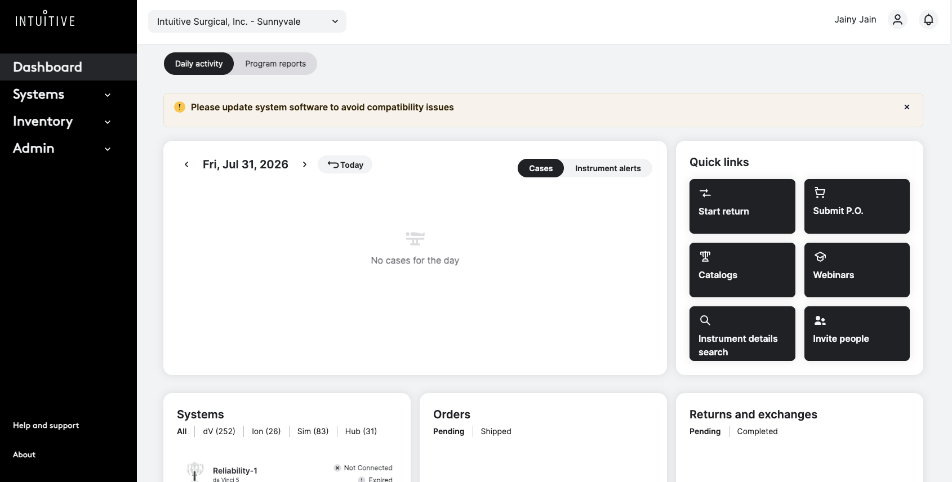Click the yellow warning icon in banner
The height and width of the screenshot is (482, 952).
coord(180,107)
